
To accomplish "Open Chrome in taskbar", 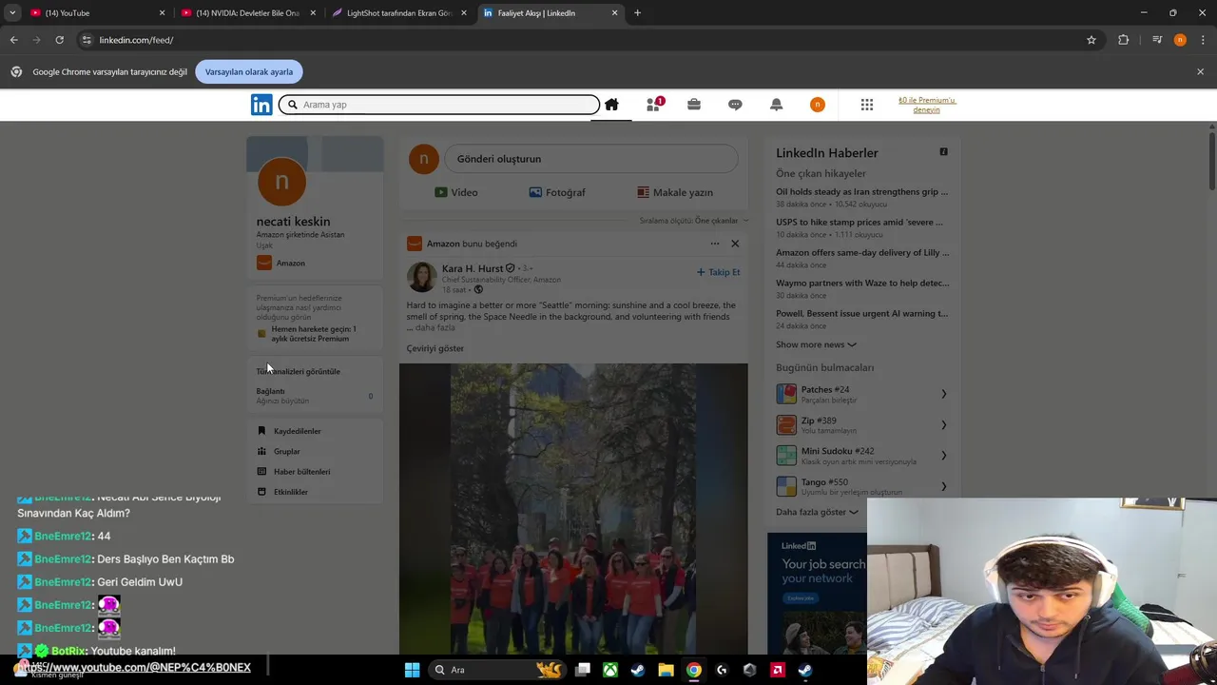I will coord(694,670).
